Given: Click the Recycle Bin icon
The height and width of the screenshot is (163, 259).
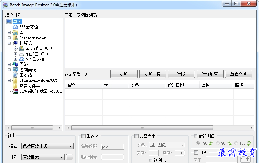Looking at the screenshot, I should tap(15, 75).
